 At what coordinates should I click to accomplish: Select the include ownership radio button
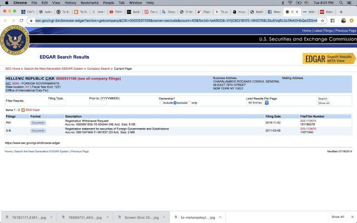pyautogui.click(x=161, y=103)
